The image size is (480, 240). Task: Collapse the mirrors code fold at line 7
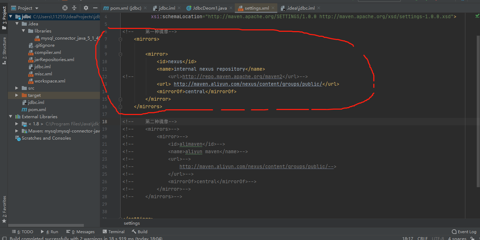(x=120, y=39)
